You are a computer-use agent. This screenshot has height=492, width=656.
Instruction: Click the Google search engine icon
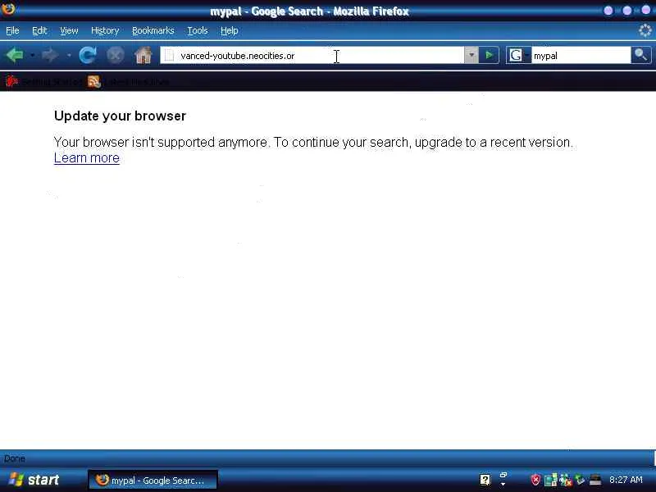pos(516,55)
